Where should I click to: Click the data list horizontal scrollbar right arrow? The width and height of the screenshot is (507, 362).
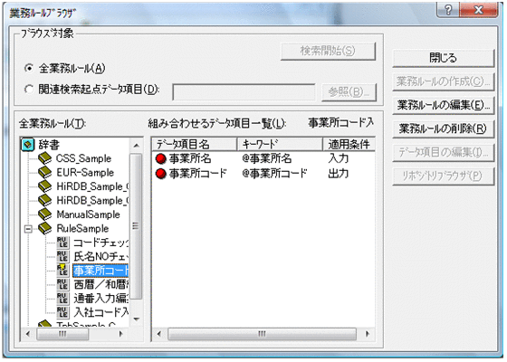pyautogui.click(x=368, y=334)
